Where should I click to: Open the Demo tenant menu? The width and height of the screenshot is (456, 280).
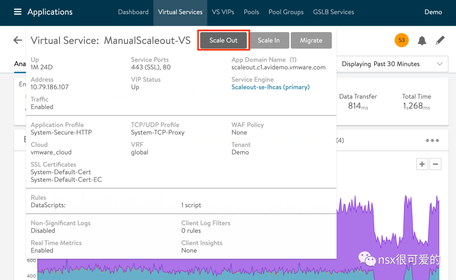click(433, 12)
